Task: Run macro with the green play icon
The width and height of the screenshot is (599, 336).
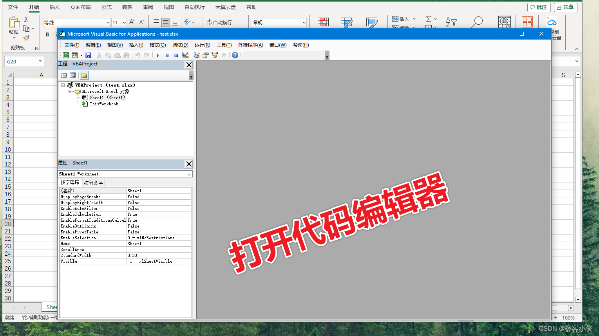Action: [158, 55]
